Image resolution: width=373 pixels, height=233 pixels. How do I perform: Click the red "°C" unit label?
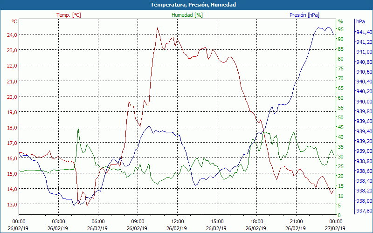(x=14, y=21)
